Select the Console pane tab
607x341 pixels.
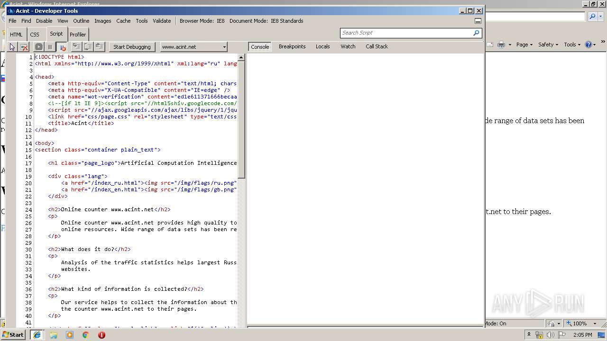point(260,46)
